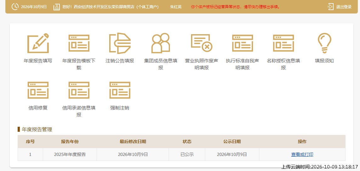Viewport: 360px width, 171px height.
Task: Click the 执行标准自我声明填报 label
Action: coord(242,64)
